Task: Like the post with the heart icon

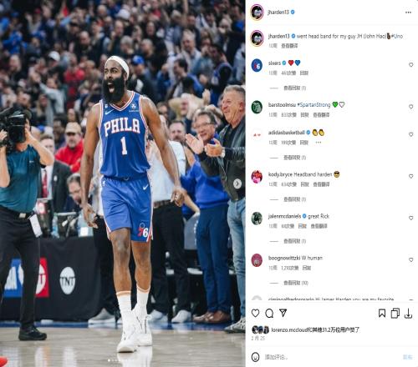Action: coord(255,313)
